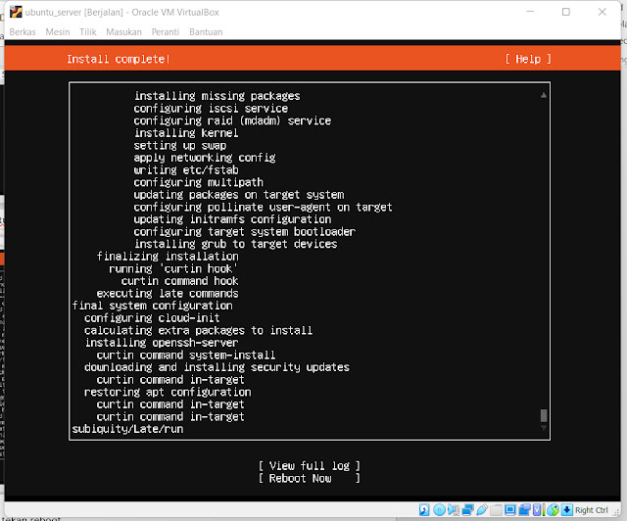Click the network adapter status icon
This screenshot has width=627, height=521.
pyautogui.click(x=467, y=510)
